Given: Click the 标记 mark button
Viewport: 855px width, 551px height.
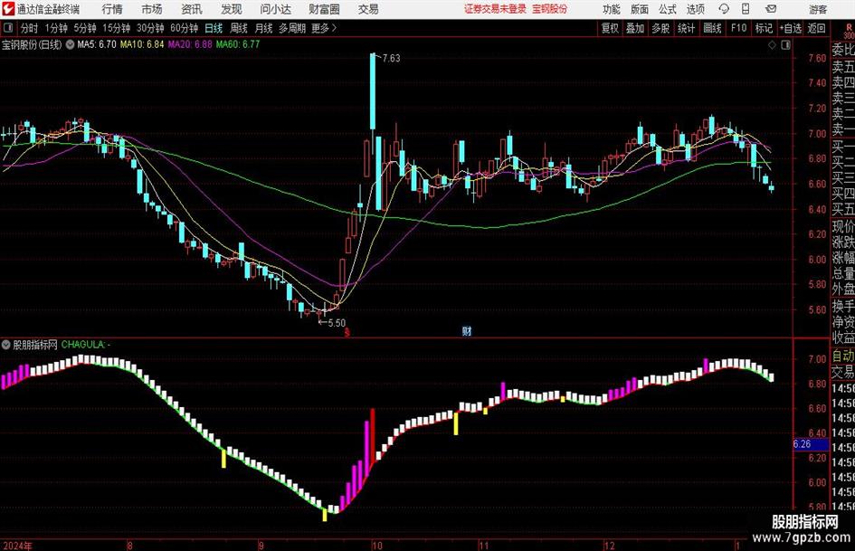Looking at the screenshot, I should (764, 28).
